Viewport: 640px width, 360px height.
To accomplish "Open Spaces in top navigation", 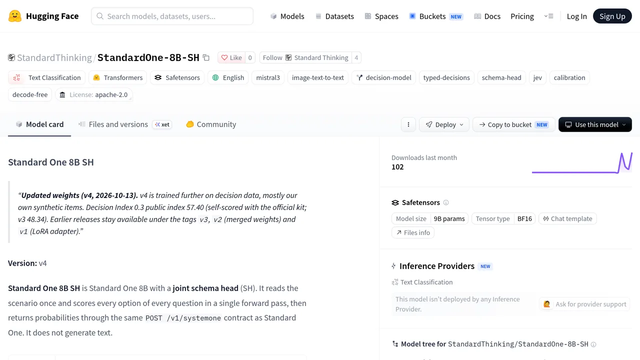I will 381,16.
